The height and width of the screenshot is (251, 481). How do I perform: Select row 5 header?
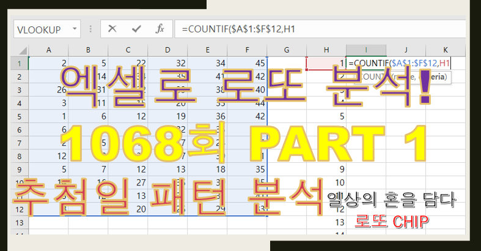(20, 116)
